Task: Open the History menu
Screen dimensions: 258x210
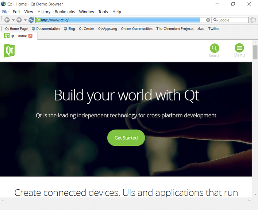Action: pos(44,12)
